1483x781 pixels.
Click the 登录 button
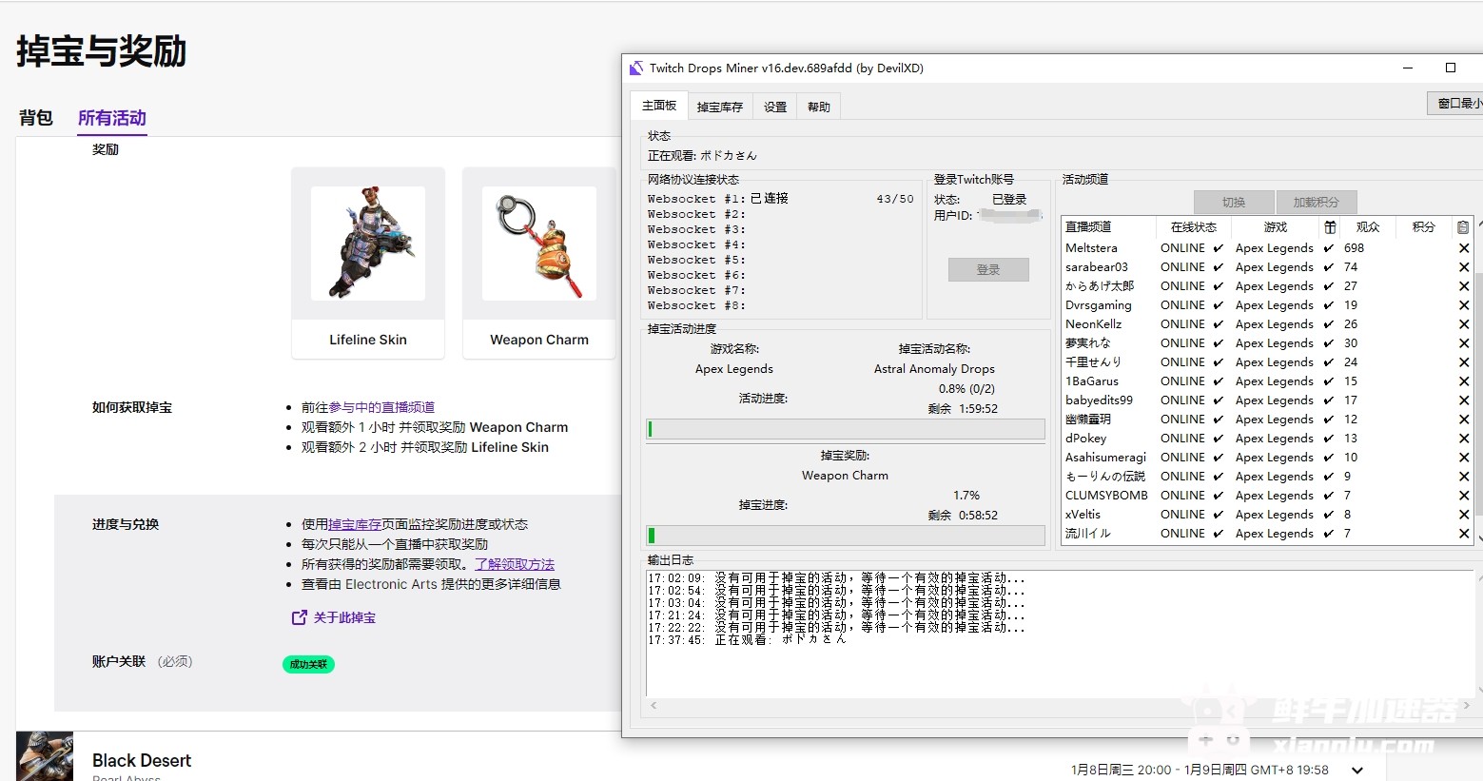tap(988, 270)
